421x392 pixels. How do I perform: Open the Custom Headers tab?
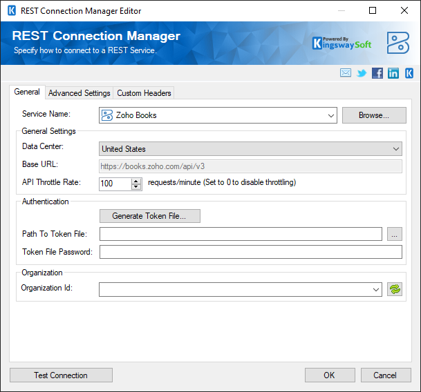[x=144, y=93]
